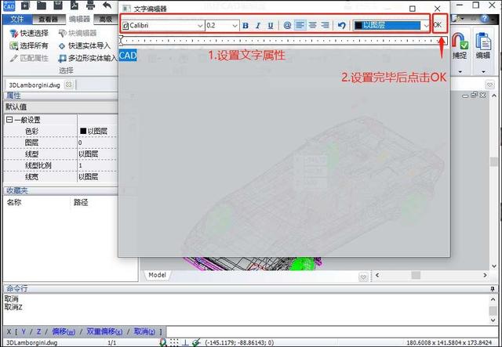This screenshot has width=502, height=347.
Task: Save the drawing with the floppy icon
Action: pos(58,5)
